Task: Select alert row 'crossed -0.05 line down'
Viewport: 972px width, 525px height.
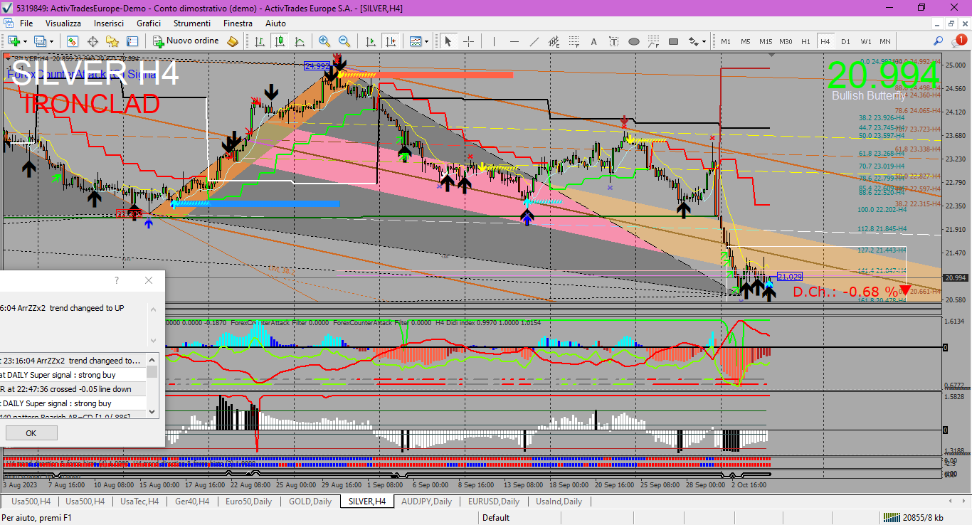Action: click(73, 389)
